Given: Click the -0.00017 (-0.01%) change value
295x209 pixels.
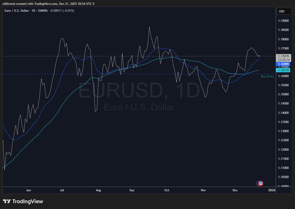Looking at the screenshot, I should [62, 11].
